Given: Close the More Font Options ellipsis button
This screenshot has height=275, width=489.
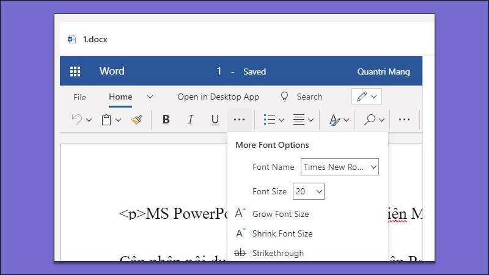Looking at the screenshot, I should click(239, 119).
